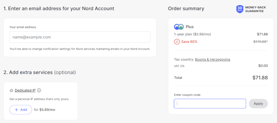Click the Plus plan product icon
This screenshot has width=277, height=123.
[179, 27]
